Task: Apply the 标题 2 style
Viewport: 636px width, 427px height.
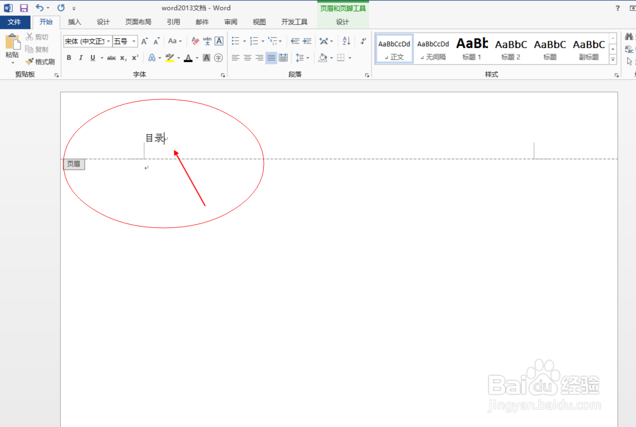Action: pyautogui.click(x=510, y=49)
